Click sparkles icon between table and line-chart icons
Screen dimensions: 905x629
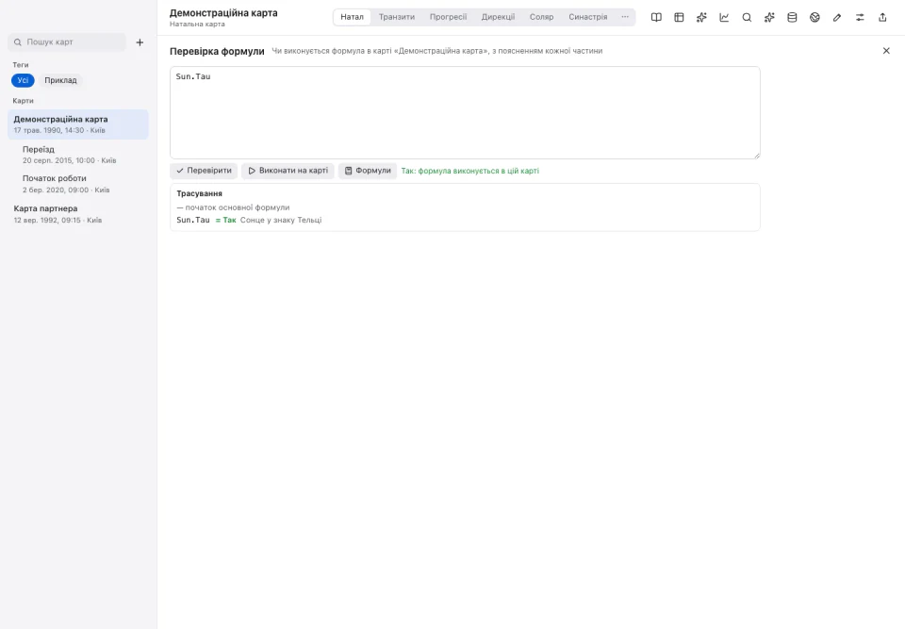(701, 17)
